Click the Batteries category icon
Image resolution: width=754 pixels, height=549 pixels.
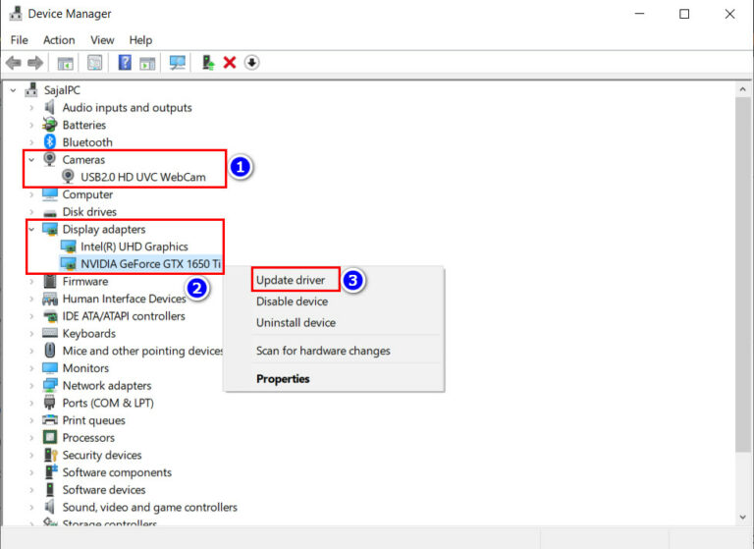click(49, 125)
